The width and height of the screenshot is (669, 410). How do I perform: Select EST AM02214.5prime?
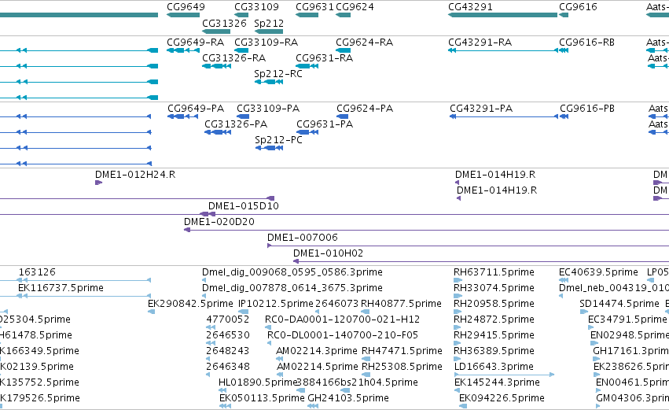[x=318, y=367]
